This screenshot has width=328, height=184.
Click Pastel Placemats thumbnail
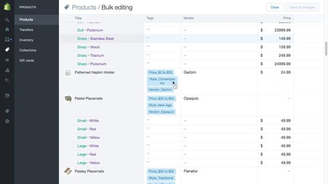[x=68, y=99]
